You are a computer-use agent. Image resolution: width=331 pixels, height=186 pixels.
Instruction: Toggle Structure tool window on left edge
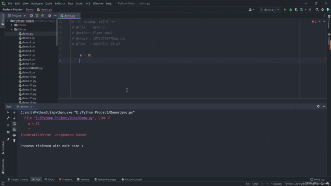click(3, 148)
